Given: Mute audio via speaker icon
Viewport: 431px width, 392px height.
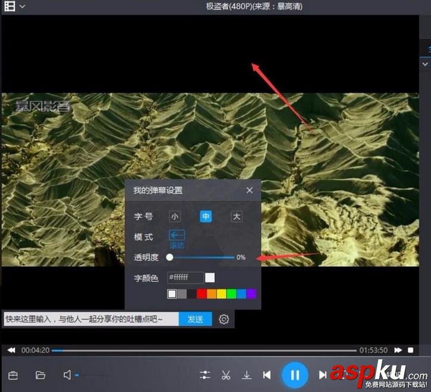Looking at the screenshot, I should tap(67, 375).
